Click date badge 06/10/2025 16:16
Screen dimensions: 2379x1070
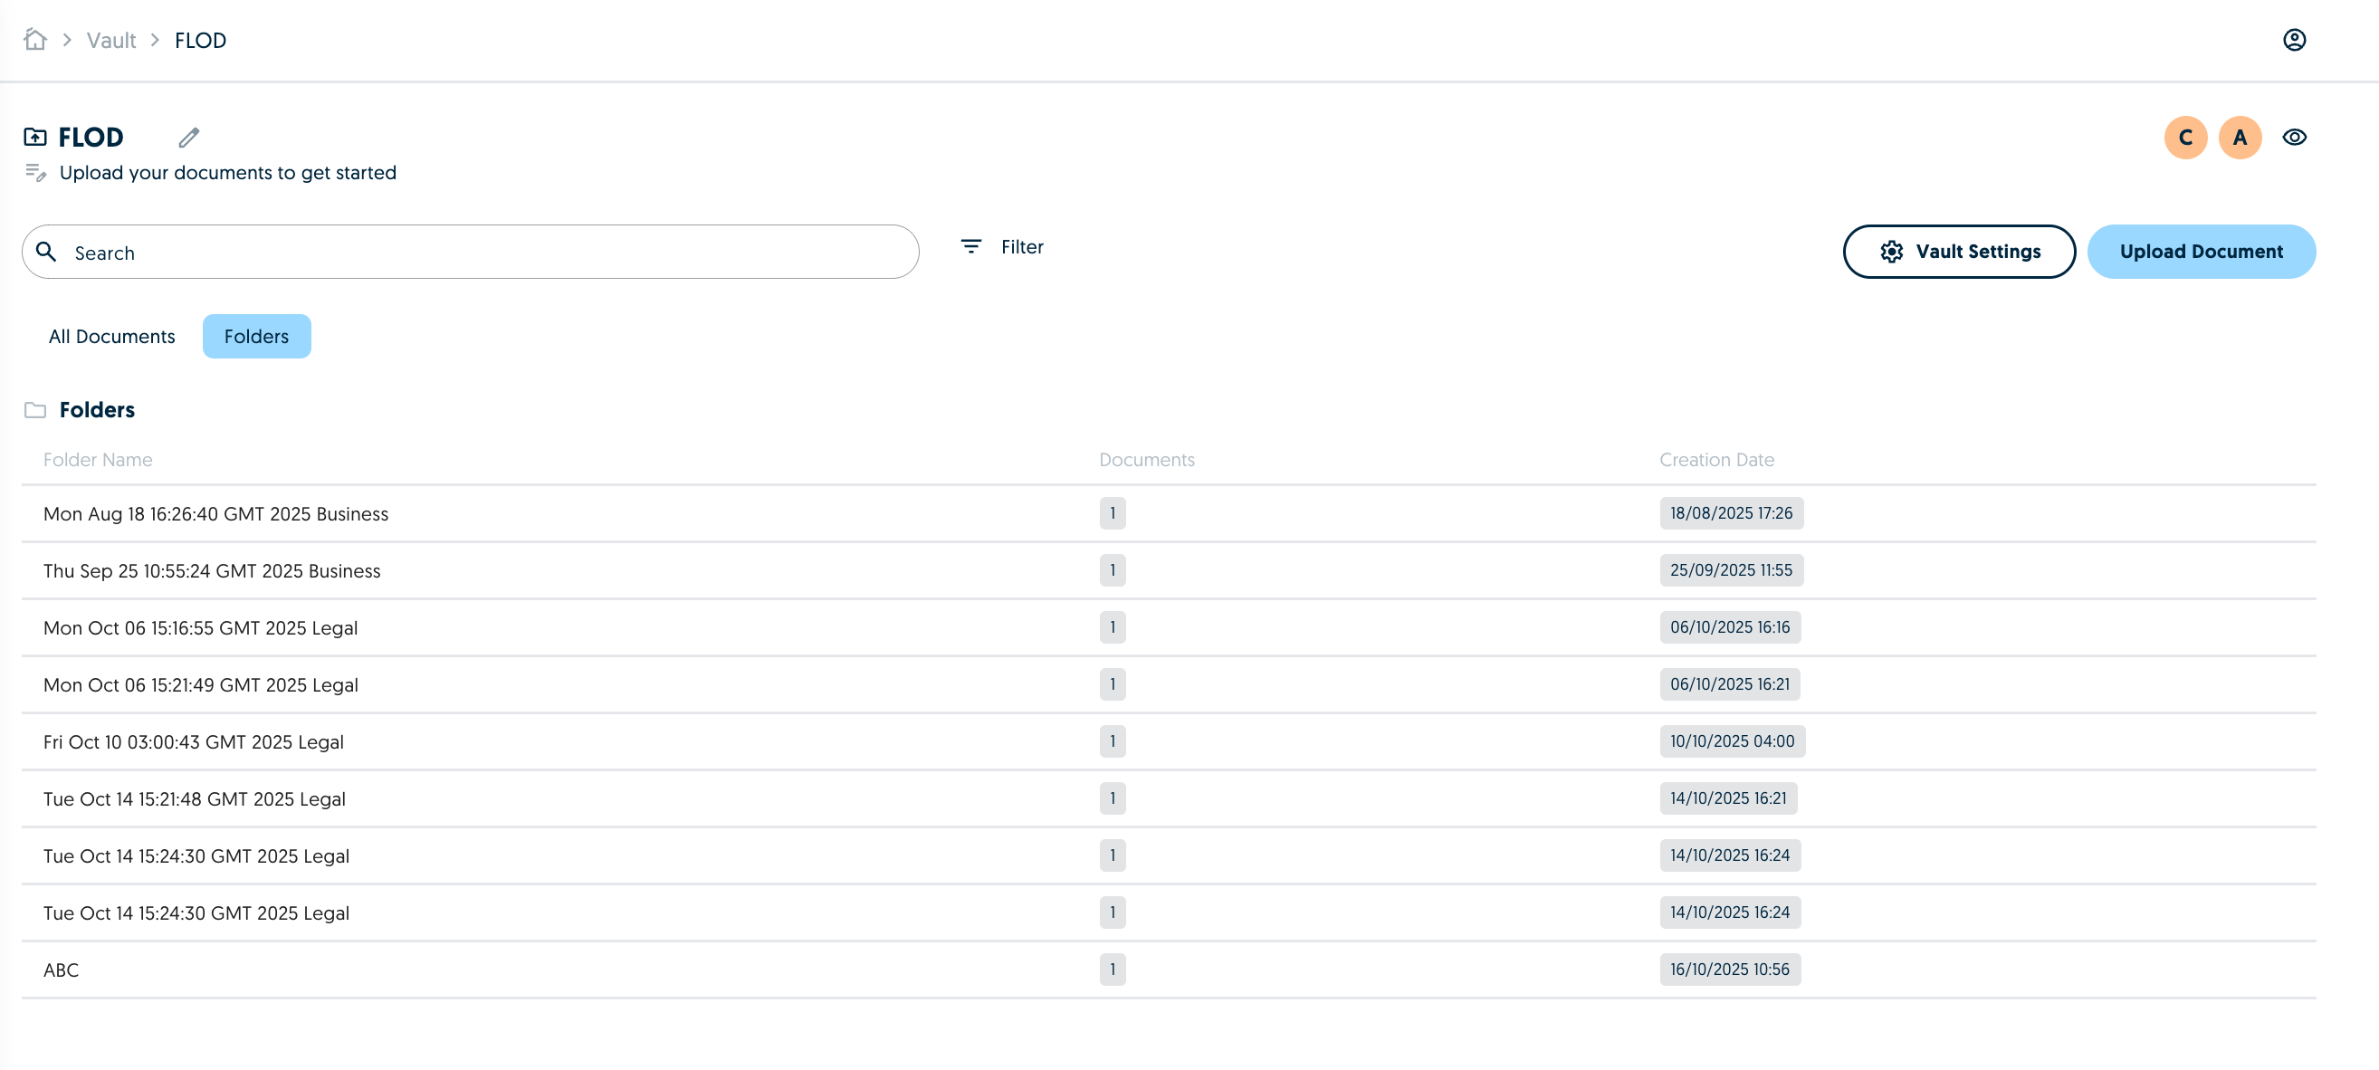pyautogui.click(x=1730, y=627)
